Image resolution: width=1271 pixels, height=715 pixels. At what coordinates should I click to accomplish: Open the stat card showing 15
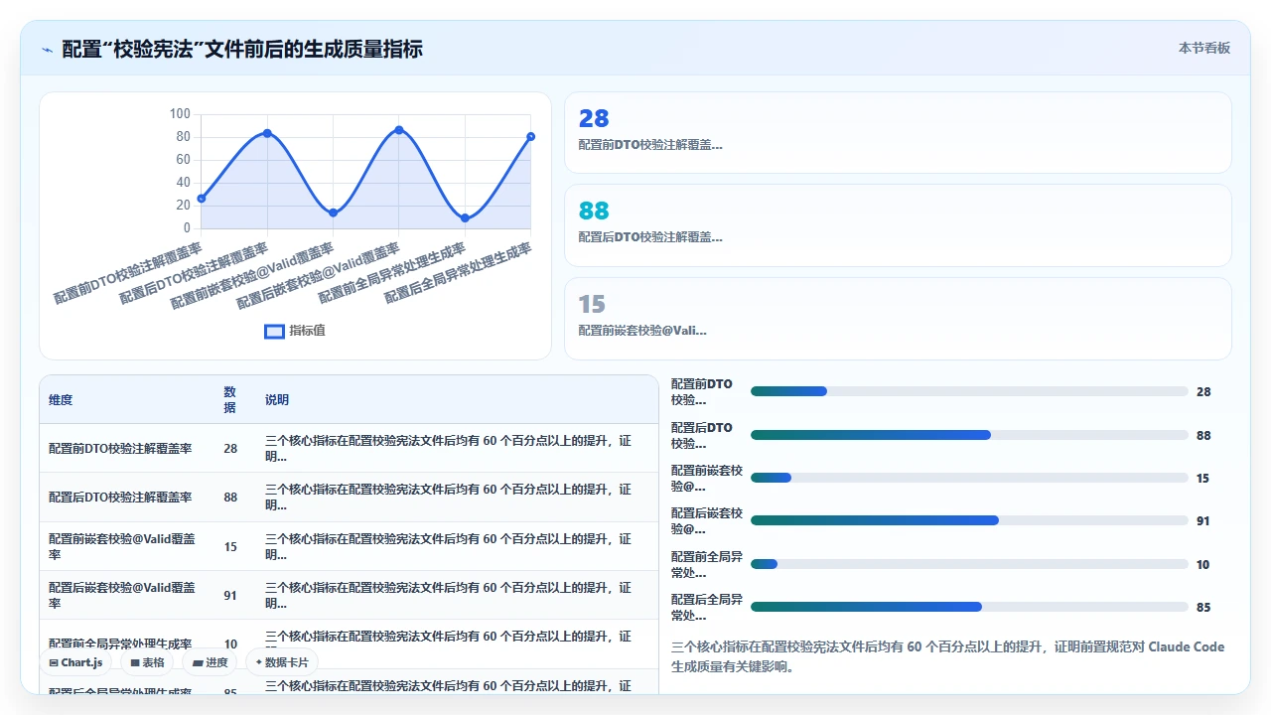(898, 319)
